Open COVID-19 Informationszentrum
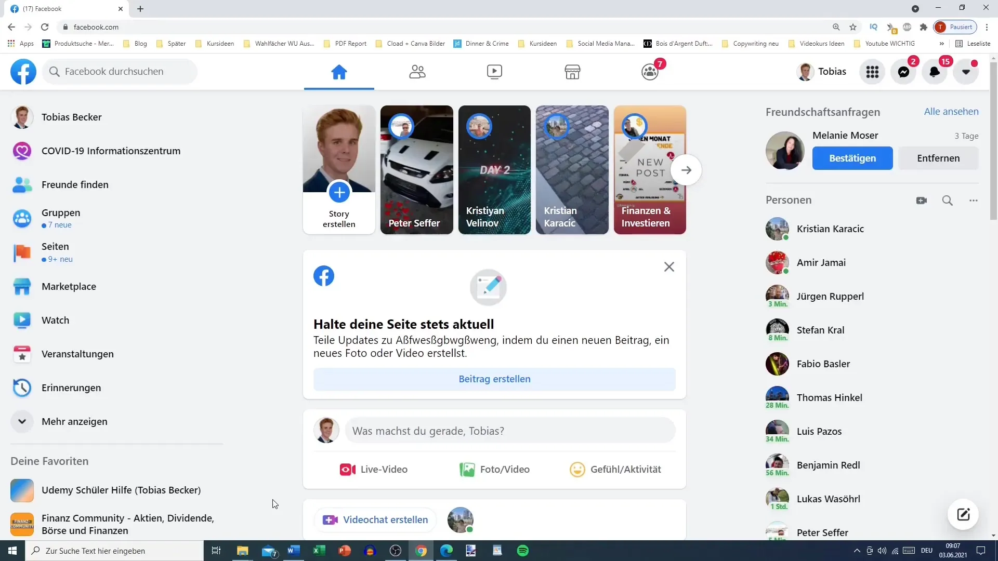This screenshot has height=561, width=998. pos(116,151)
